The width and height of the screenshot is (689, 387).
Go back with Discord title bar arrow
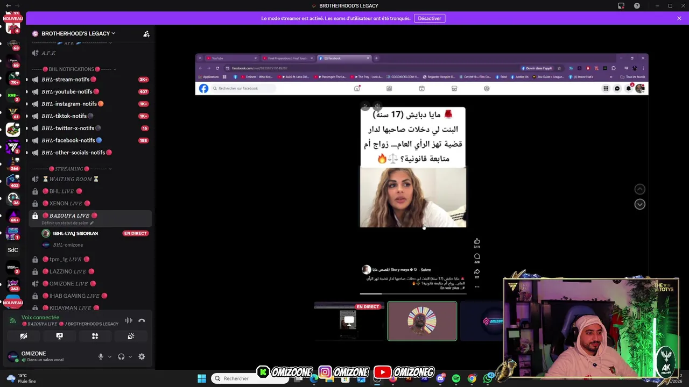(9, 6)
